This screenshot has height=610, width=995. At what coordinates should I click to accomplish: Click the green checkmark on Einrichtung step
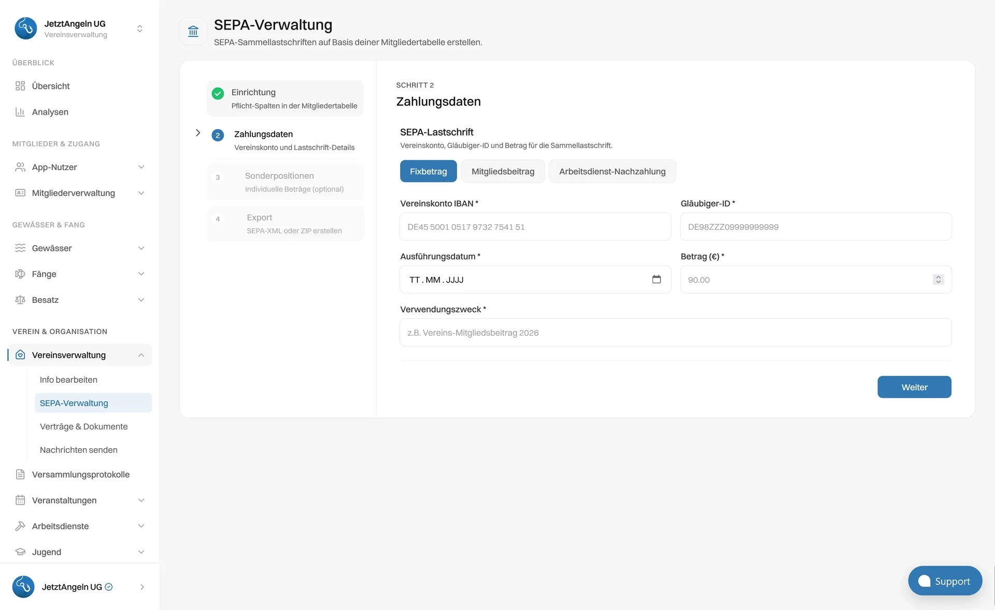[218, 93]
